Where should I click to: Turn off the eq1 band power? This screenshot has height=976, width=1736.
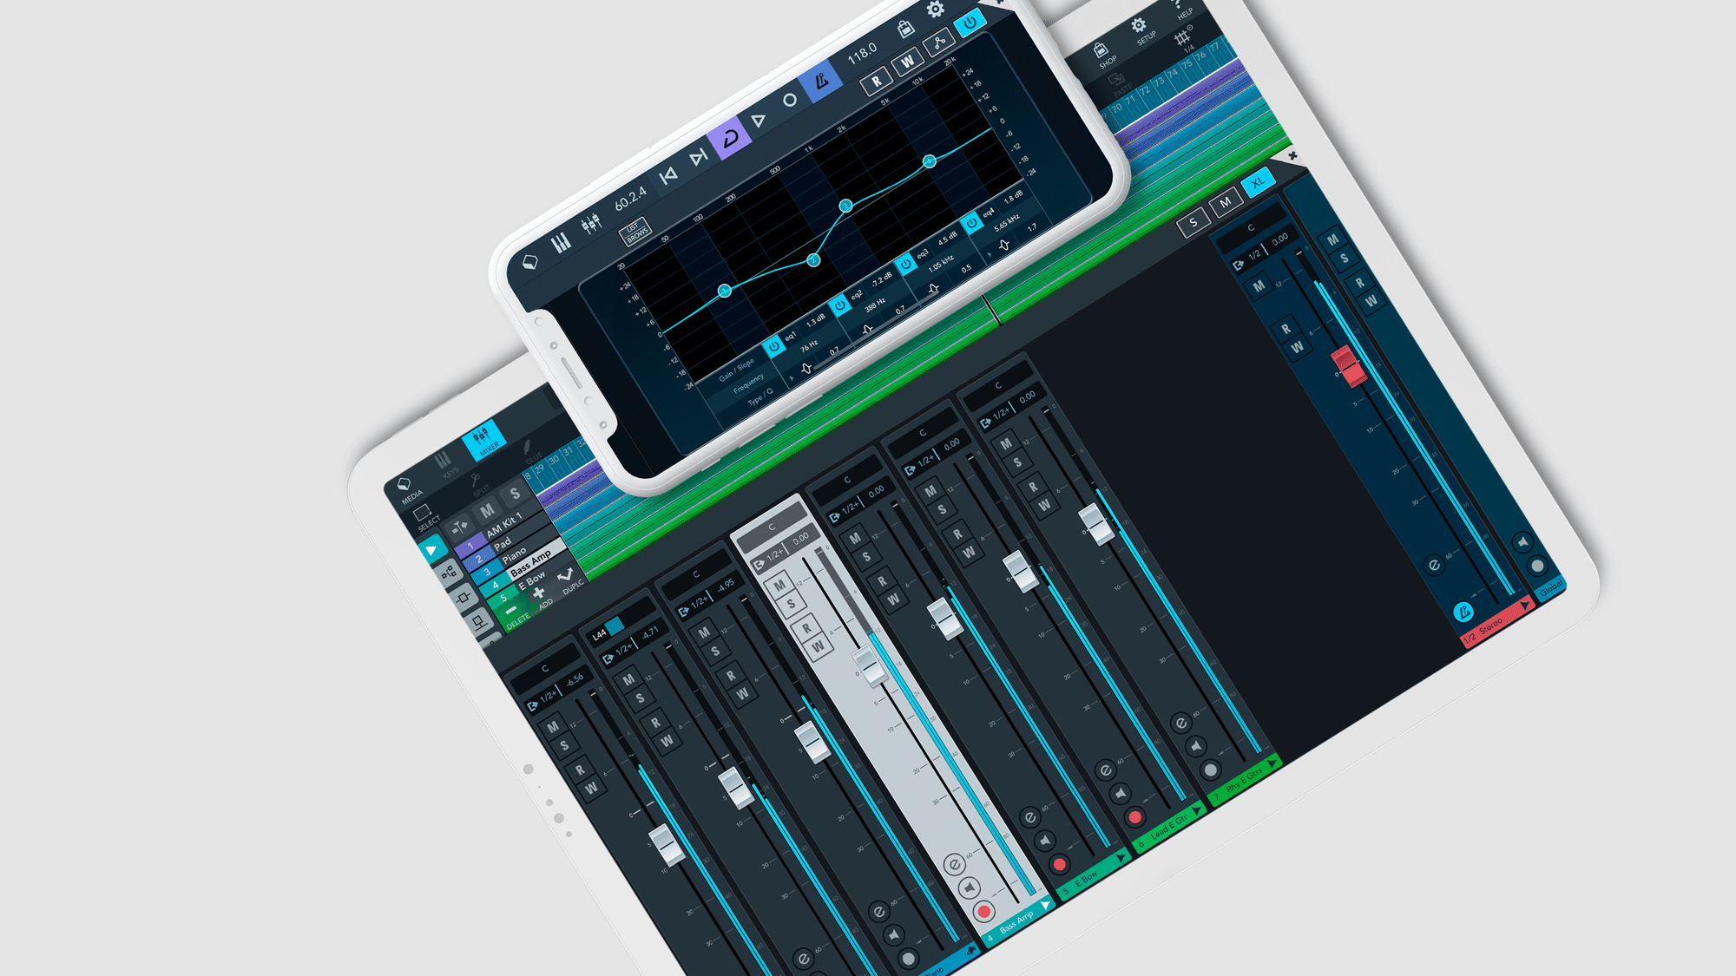pos(773,345)
